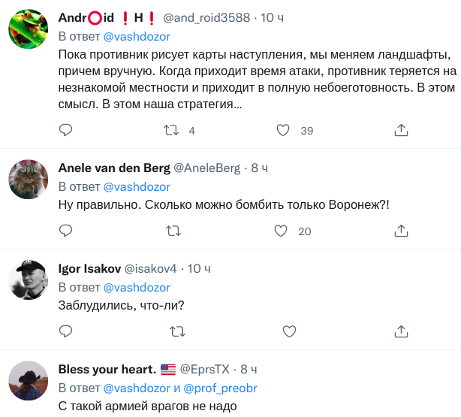The height and width of the screenshot is (417, 461).
Task: Open Igor Isakov's profile photo
Action: (x=29, y=280)
